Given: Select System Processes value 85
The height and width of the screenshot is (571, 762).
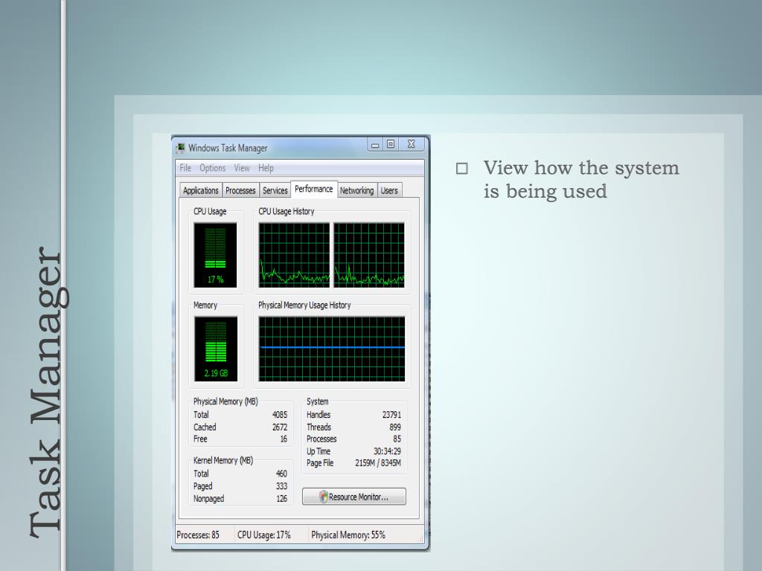Looking at the screenshot, I should (397, 439).
